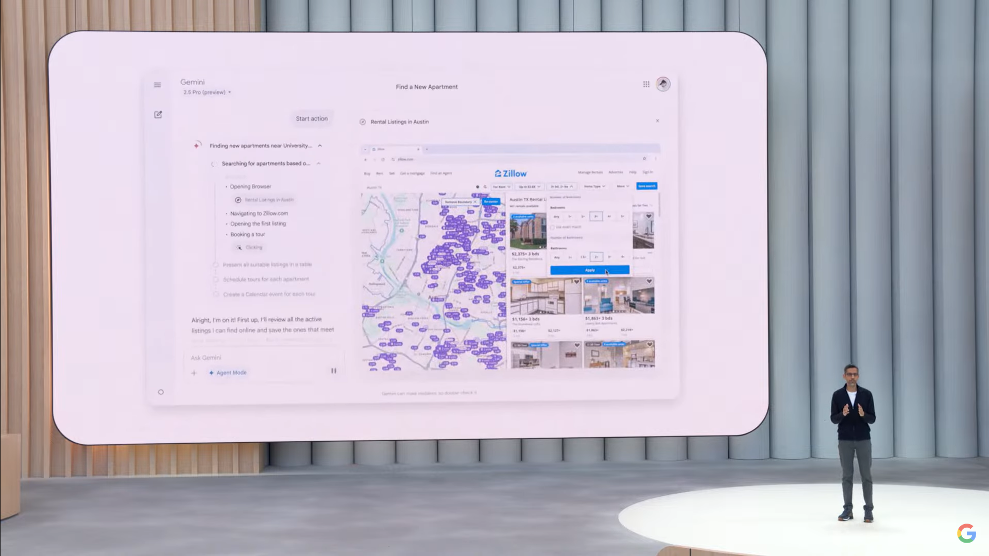Click the profile avatar icon
Screen dimensions: 989x556
click(663, 84)
